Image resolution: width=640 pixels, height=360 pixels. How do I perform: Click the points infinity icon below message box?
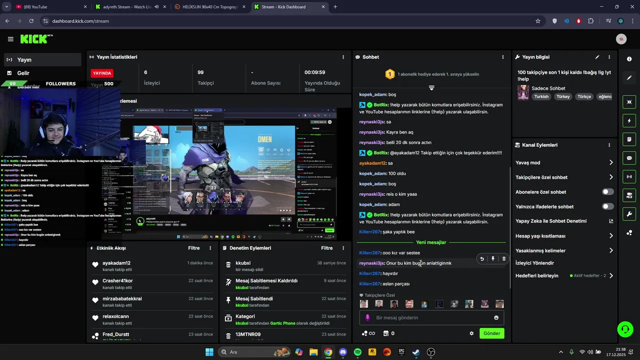(368, 333)
